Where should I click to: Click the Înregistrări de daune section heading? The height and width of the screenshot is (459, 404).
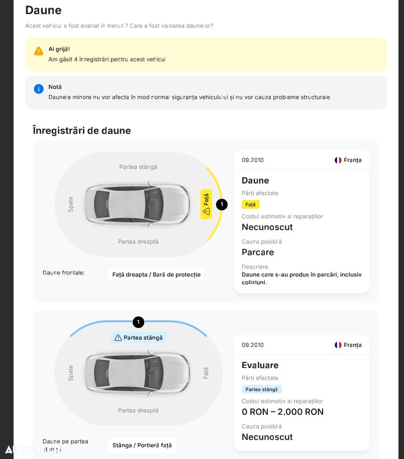81,131
